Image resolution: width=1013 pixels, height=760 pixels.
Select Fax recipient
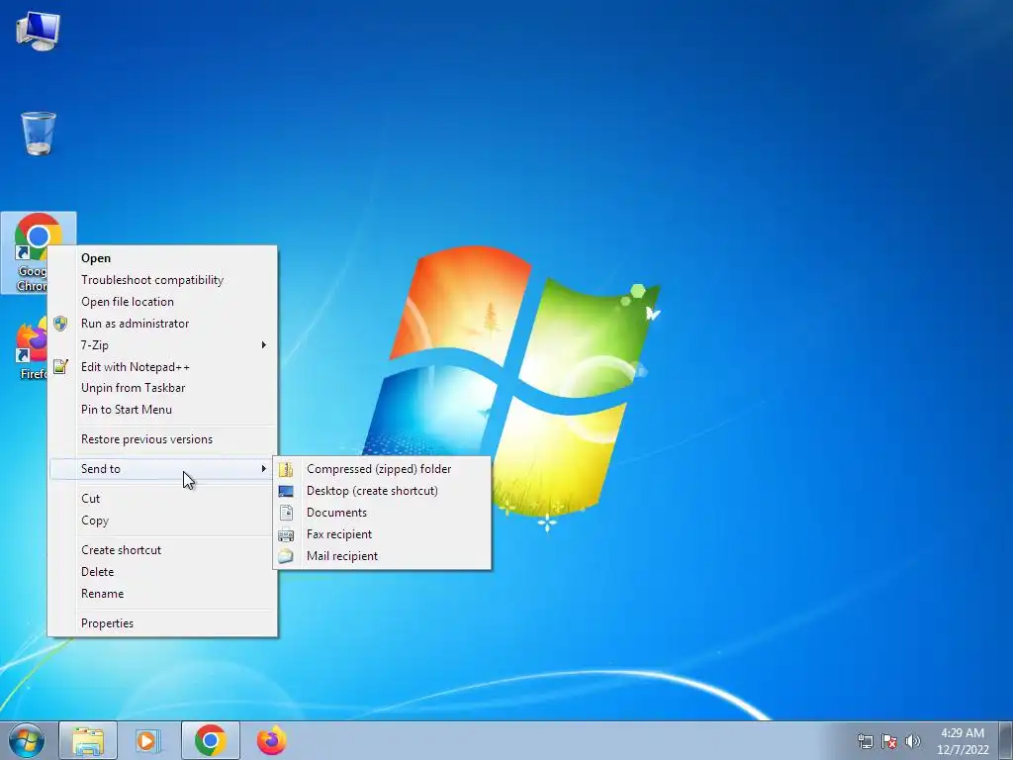click(382, 534)
